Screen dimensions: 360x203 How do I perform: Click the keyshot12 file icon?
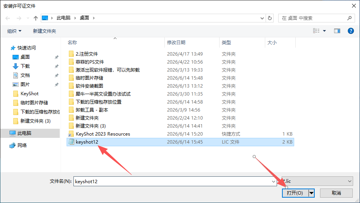click(72, 142)
